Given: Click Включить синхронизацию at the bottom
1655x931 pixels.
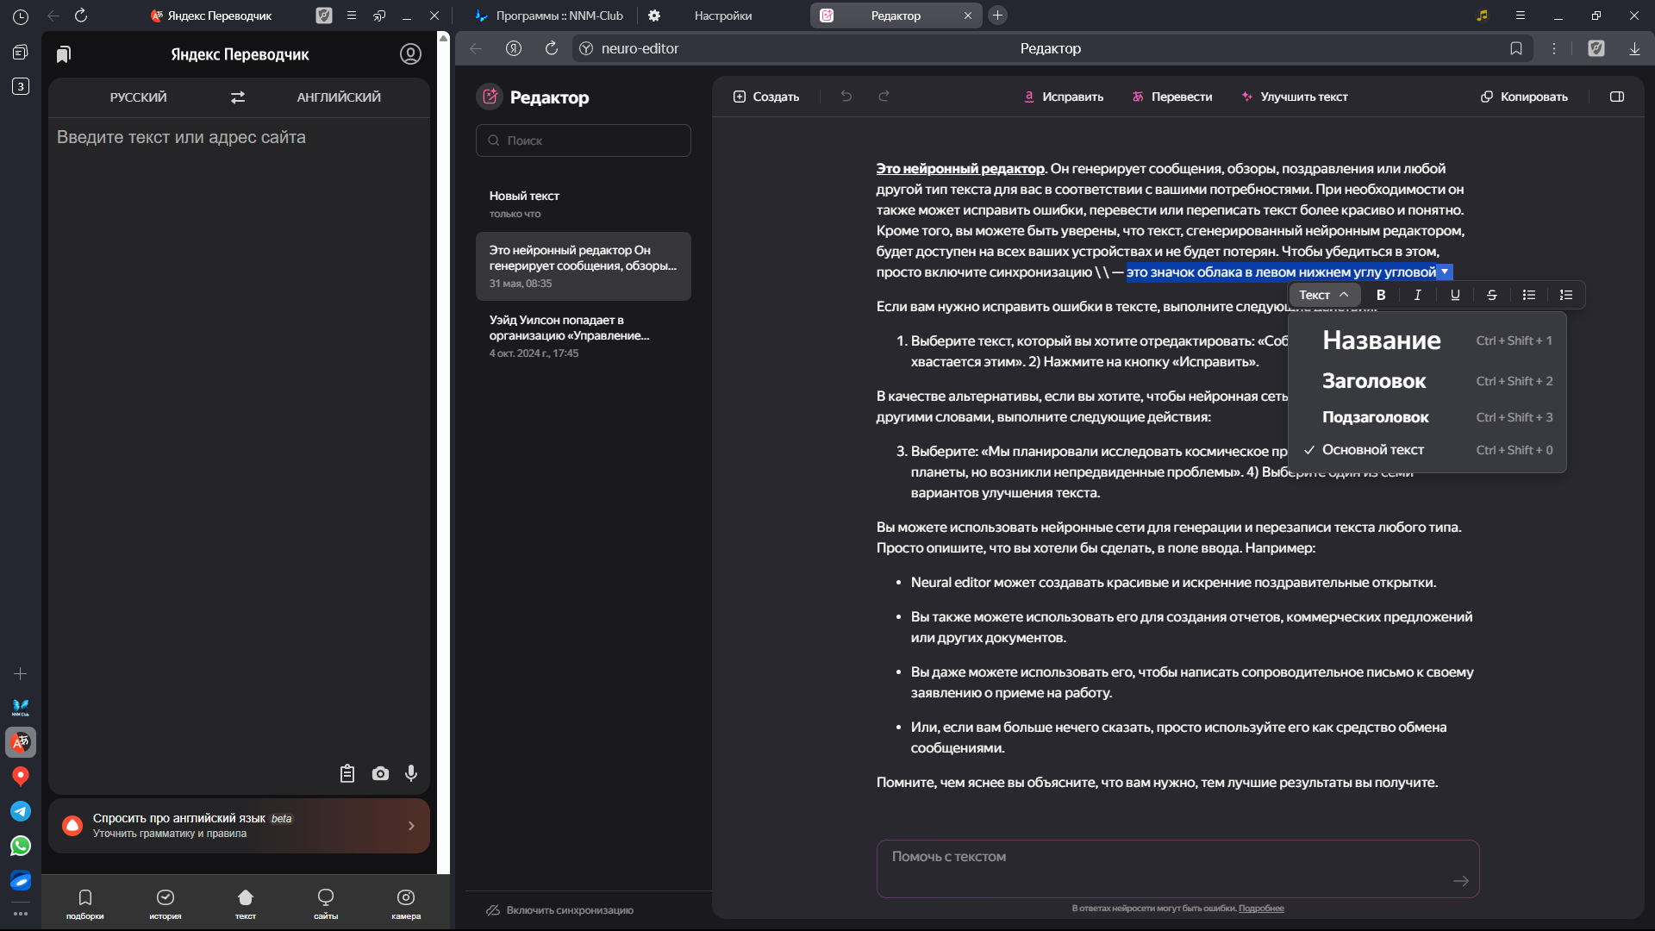Looking at the screenshot, I should coord(560,910).
